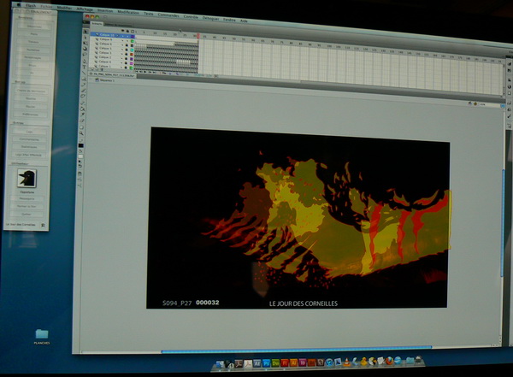Select the Calque 10 layer in the timeline
Image resolution: width=513 pixels, height=377 pixels.
pyautogui.click(x=113, y=35)
